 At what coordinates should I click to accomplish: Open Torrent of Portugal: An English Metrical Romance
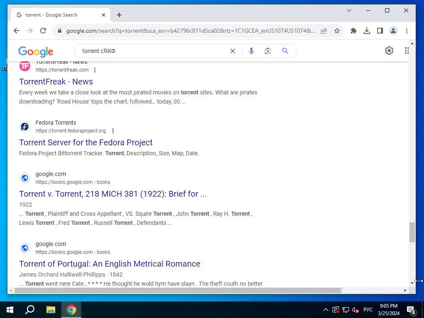109,264
